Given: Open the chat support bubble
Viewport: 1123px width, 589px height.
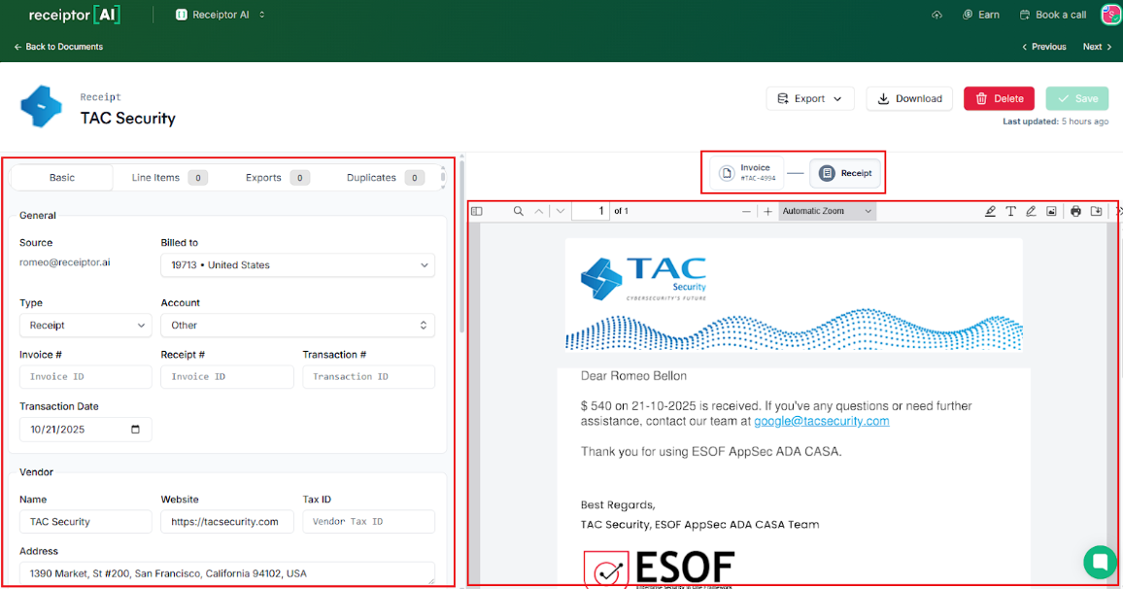Looking at the screenshot, I should click(1100, 563).
